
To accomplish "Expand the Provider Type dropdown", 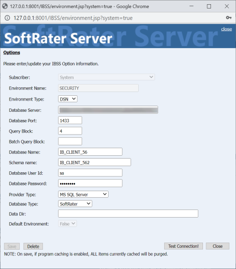I will pos(83,194).
